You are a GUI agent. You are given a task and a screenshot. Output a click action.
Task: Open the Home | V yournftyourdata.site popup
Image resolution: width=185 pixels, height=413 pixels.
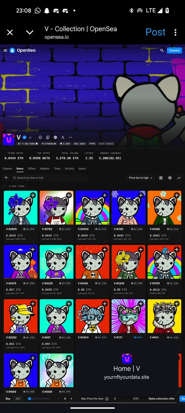(x=127, y=367)
